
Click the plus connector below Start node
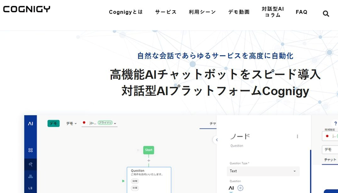coord(149,161)
